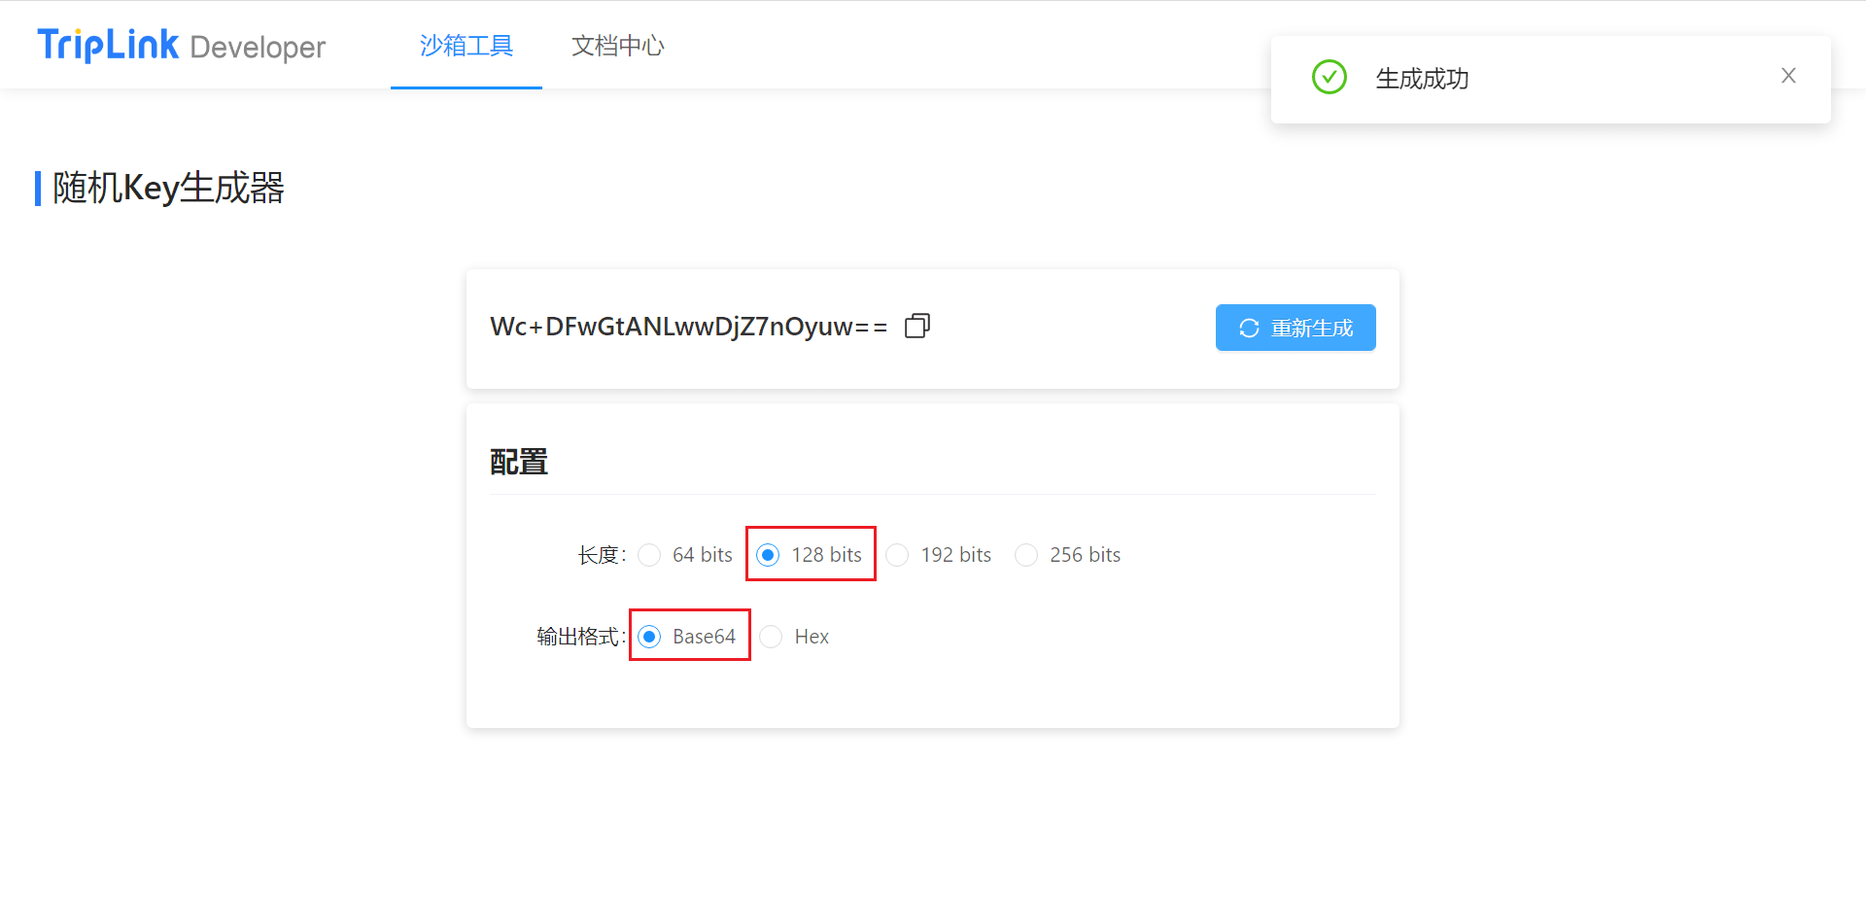Click the TripLink Developer logo
This screenshot has height=902, width=1866.
click(181, 46)
